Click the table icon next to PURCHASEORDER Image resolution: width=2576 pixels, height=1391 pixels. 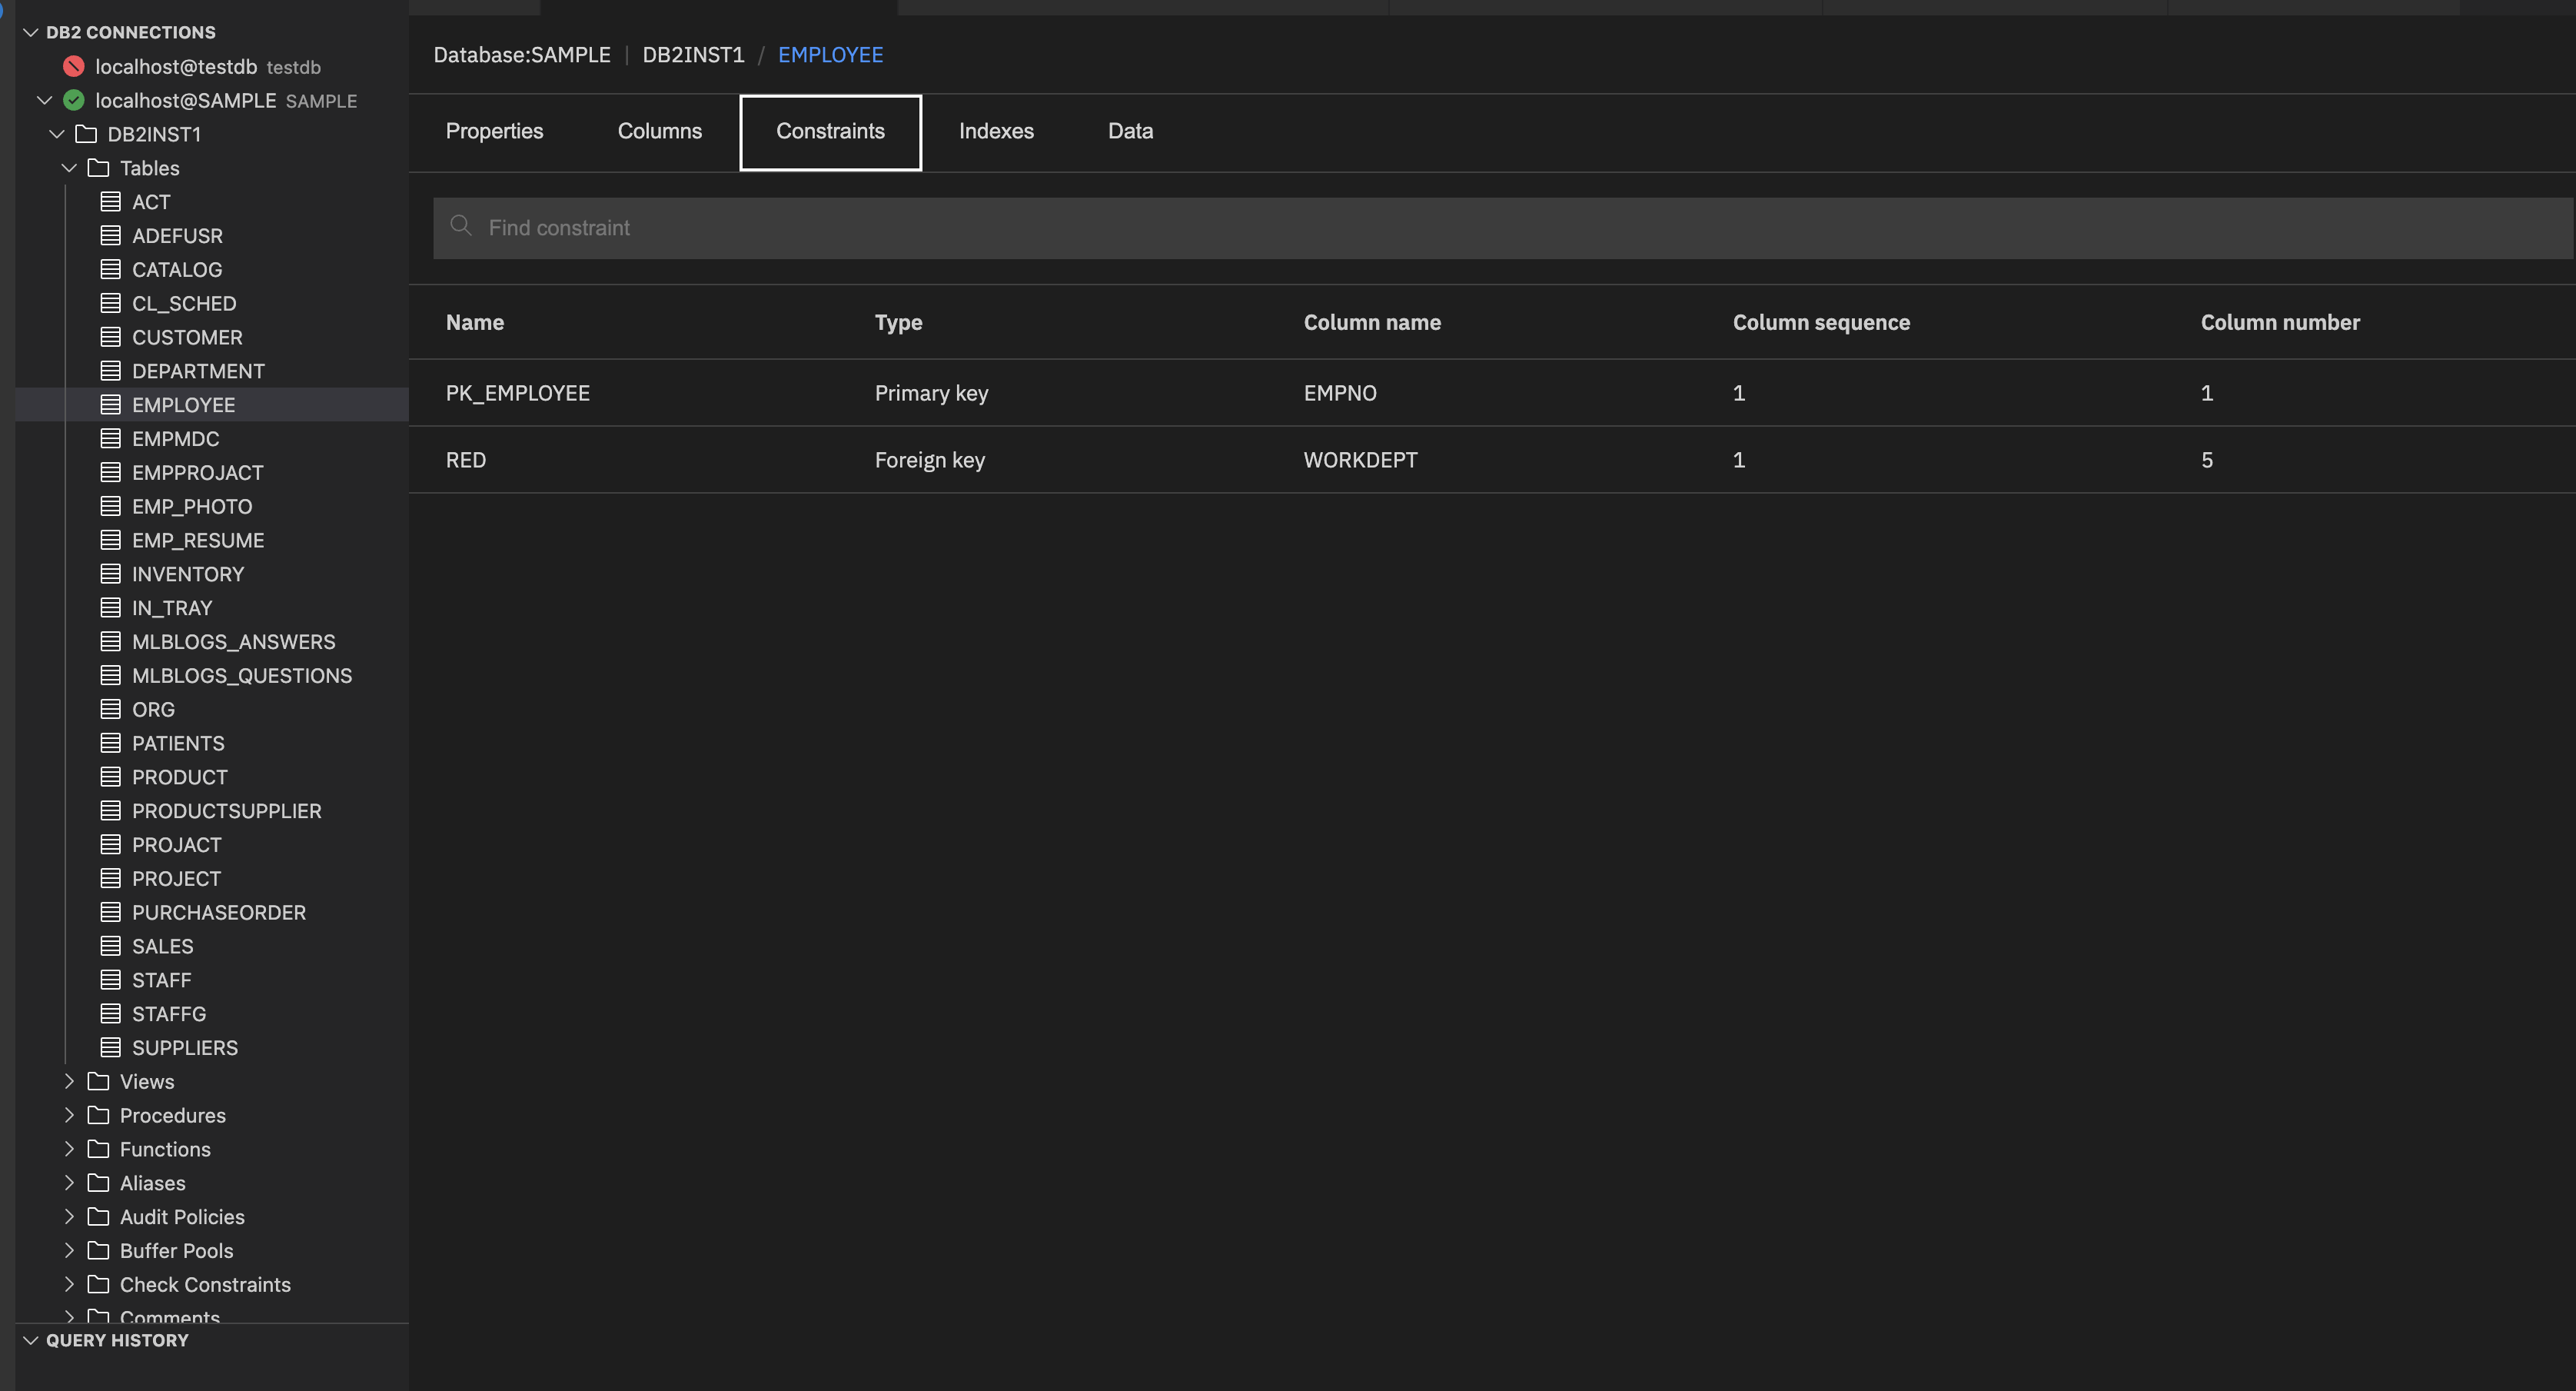[x=111, y=912]
